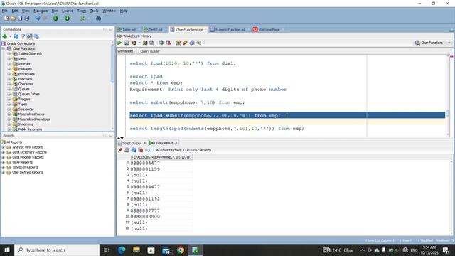Click the SQL History icon in worksheet toolbar

192,43
